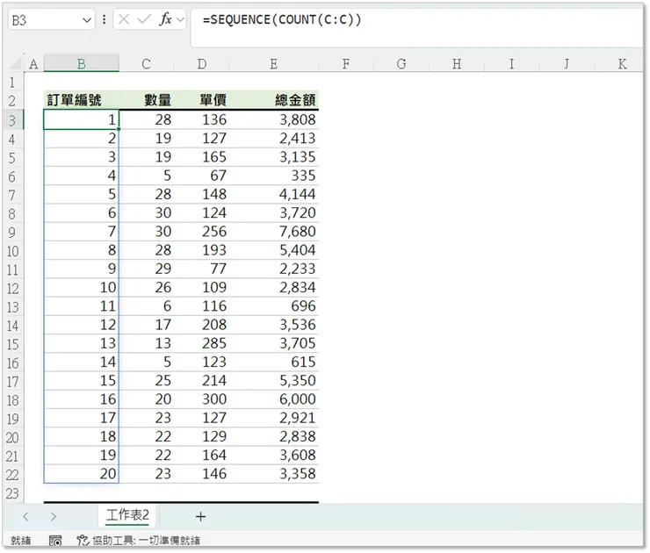650x553 pixels.
Task: Click unit price cell 165
Action: [x=202, y=157]
